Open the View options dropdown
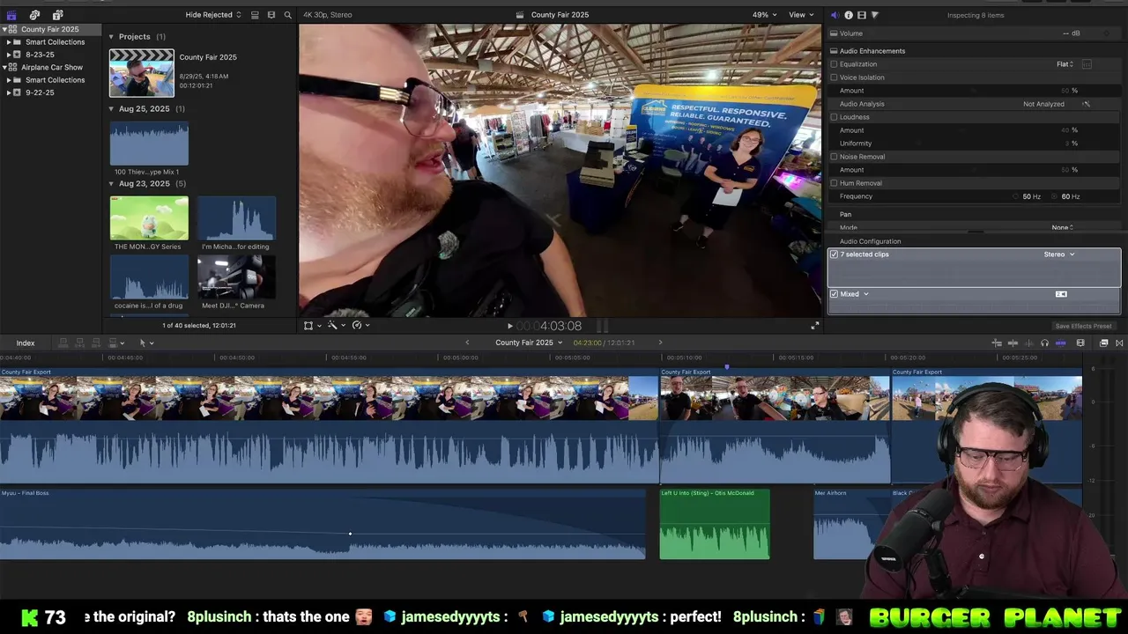Screen dimensions: 1128x634 801,15
